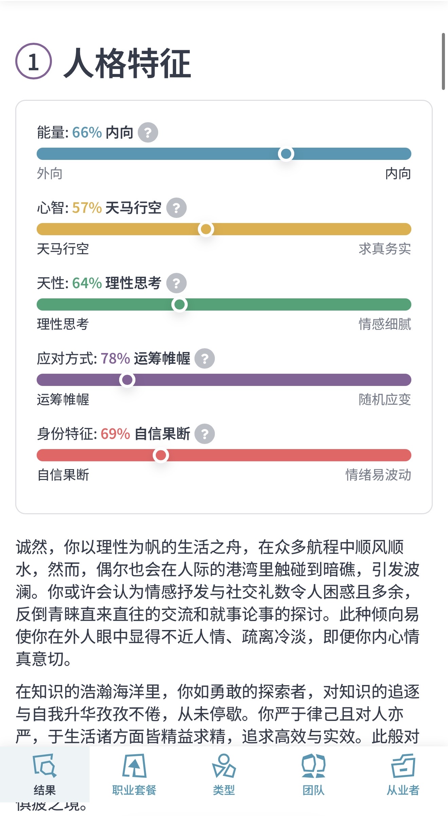
Task: Click question mark next to 天马行空 heading
Action: 176,208
